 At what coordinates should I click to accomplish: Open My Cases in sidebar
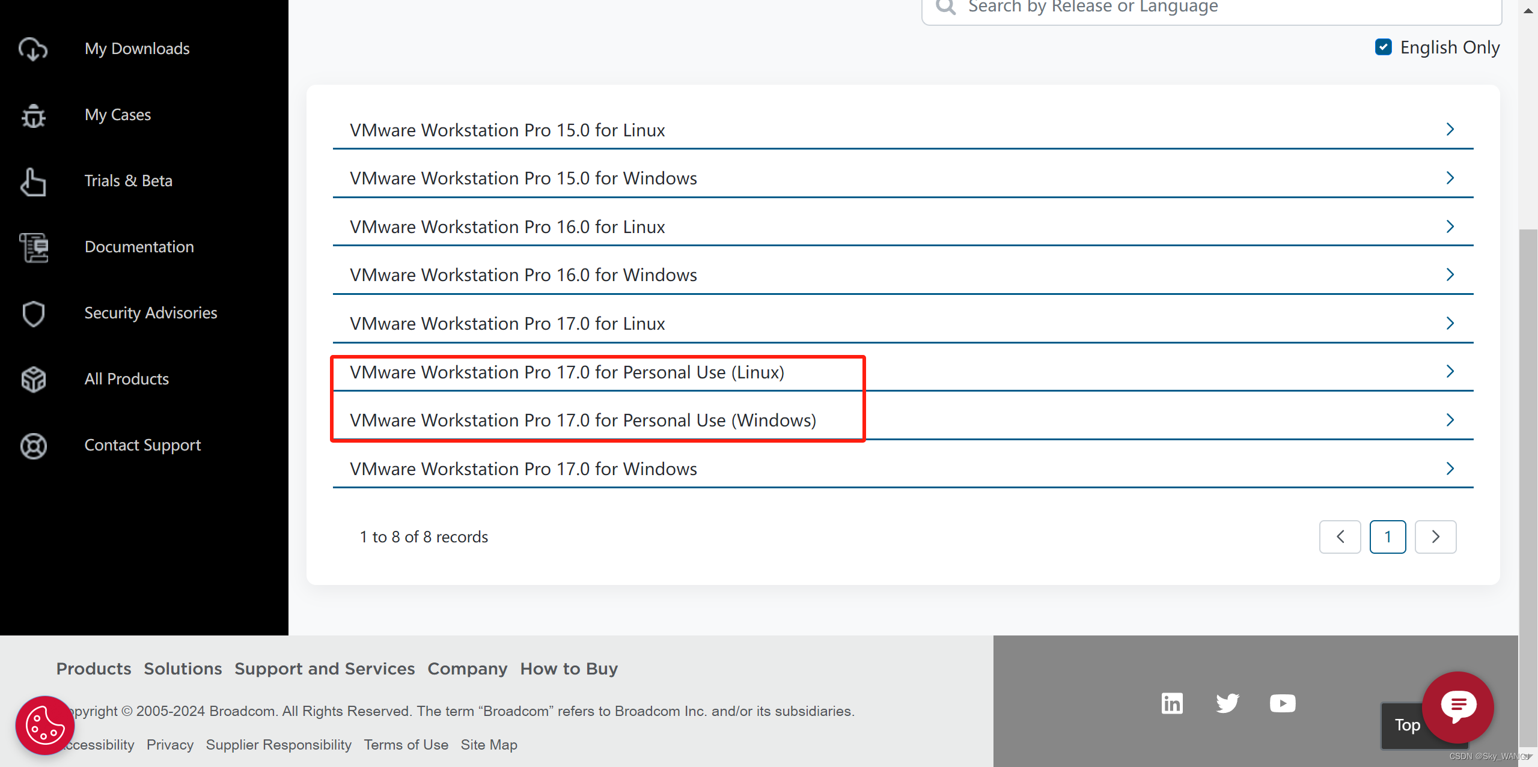(118, 115)
